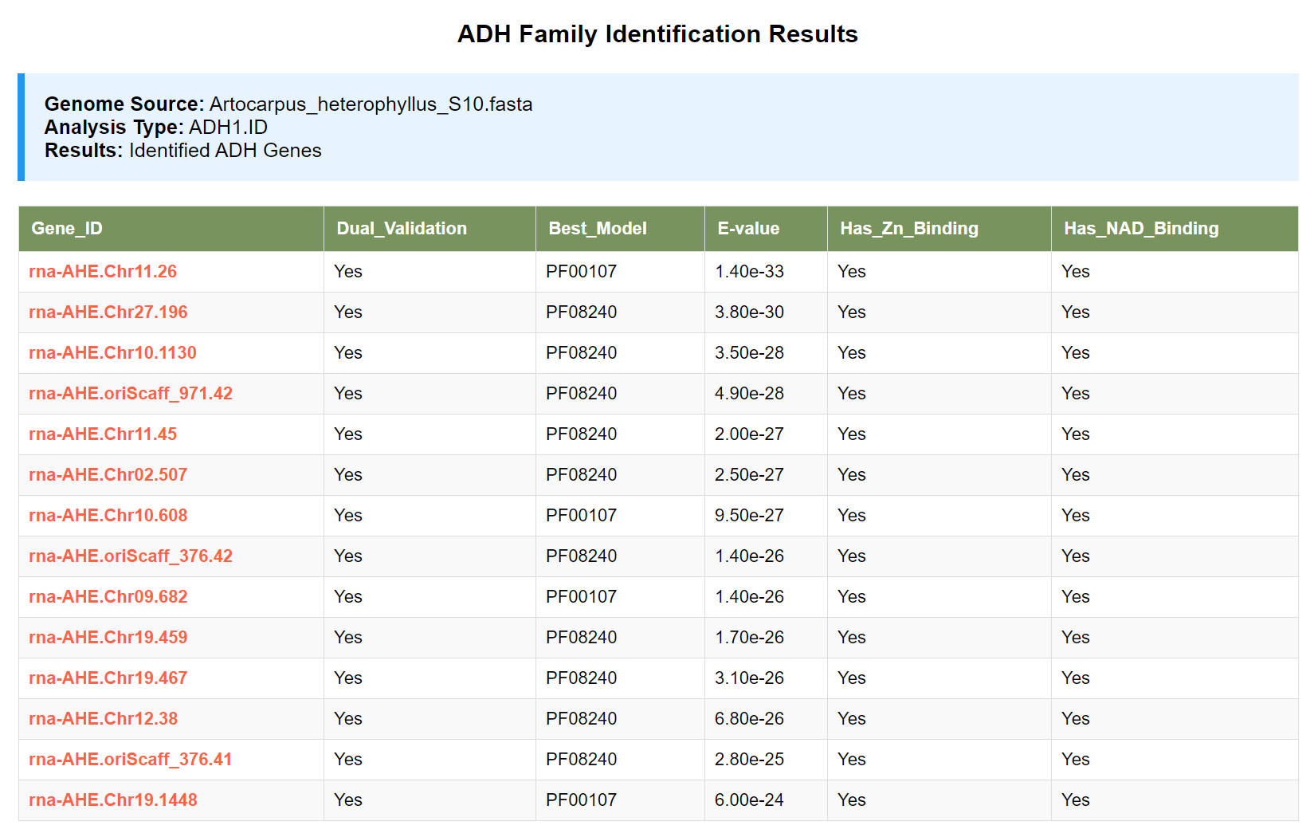
Task: Open rna-AHE.oriScaff_971.42 gene entry
Action: point(131,394)
